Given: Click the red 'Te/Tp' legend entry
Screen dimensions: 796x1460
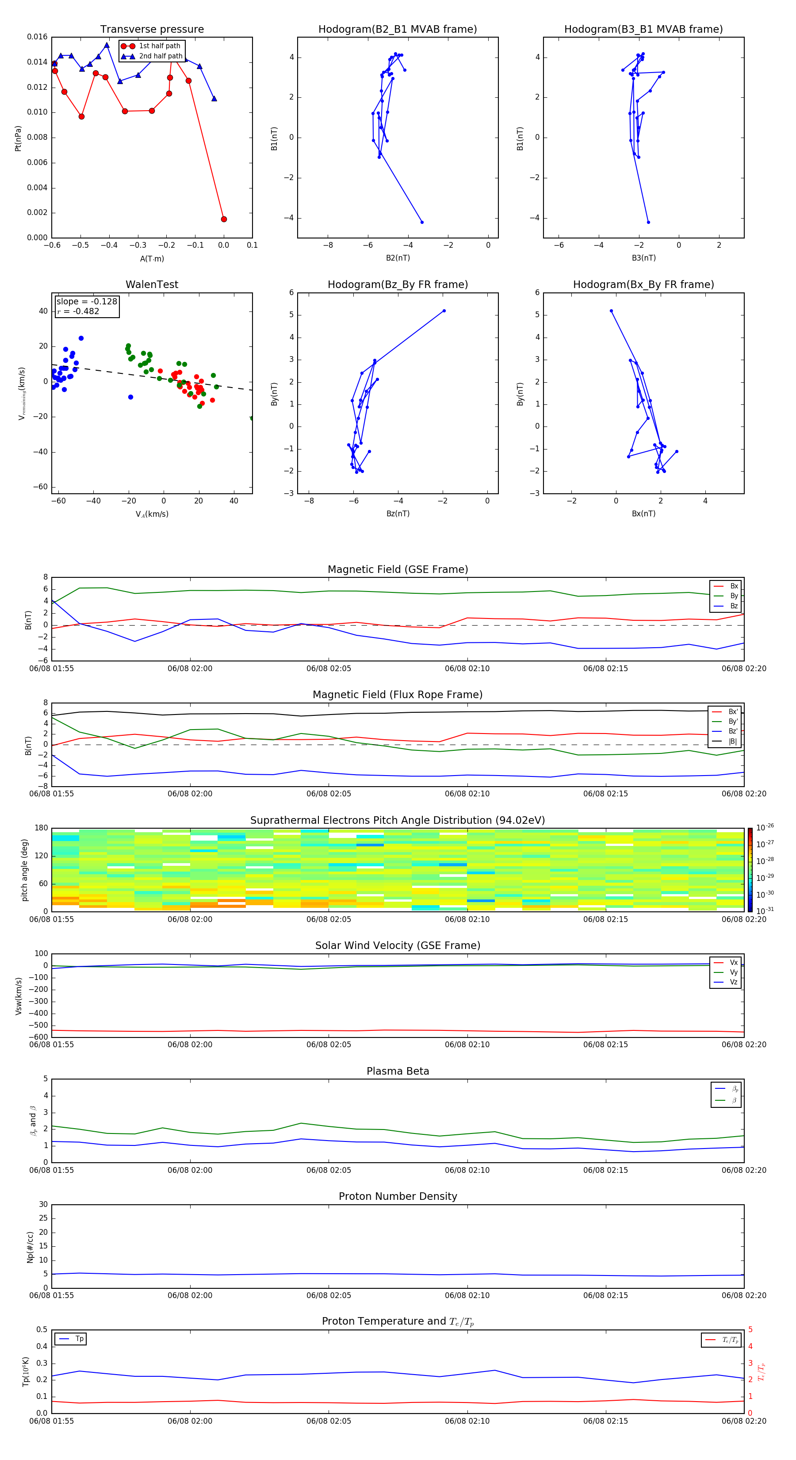Looking at the screenshot, I should point(730,1340).
